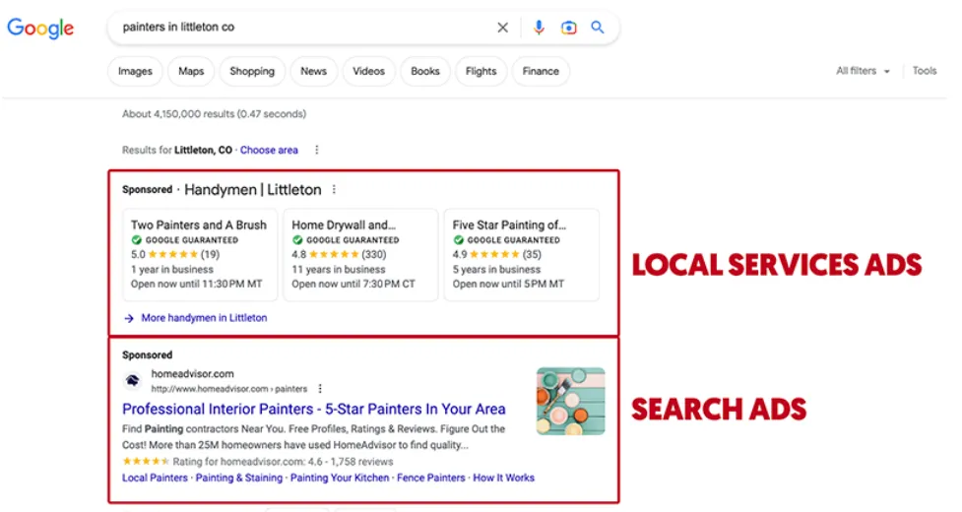The image size is (962, 512).
Task: Switch to the Flights filter
Action: tap(481, 71)
